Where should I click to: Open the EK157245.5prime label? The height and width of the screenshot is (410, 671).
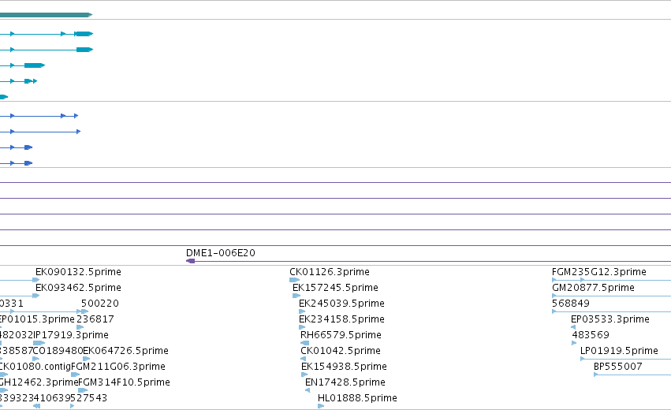click(x=336, y=288)
